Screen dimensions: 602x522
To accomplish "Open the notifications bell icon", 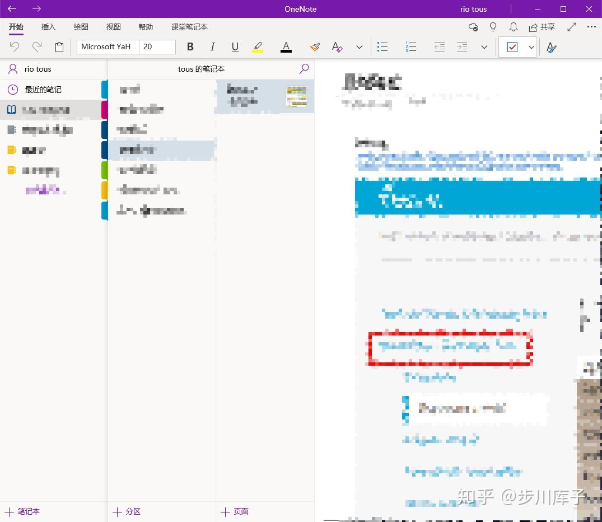I will pyautogui.click(x=513, y=27).
